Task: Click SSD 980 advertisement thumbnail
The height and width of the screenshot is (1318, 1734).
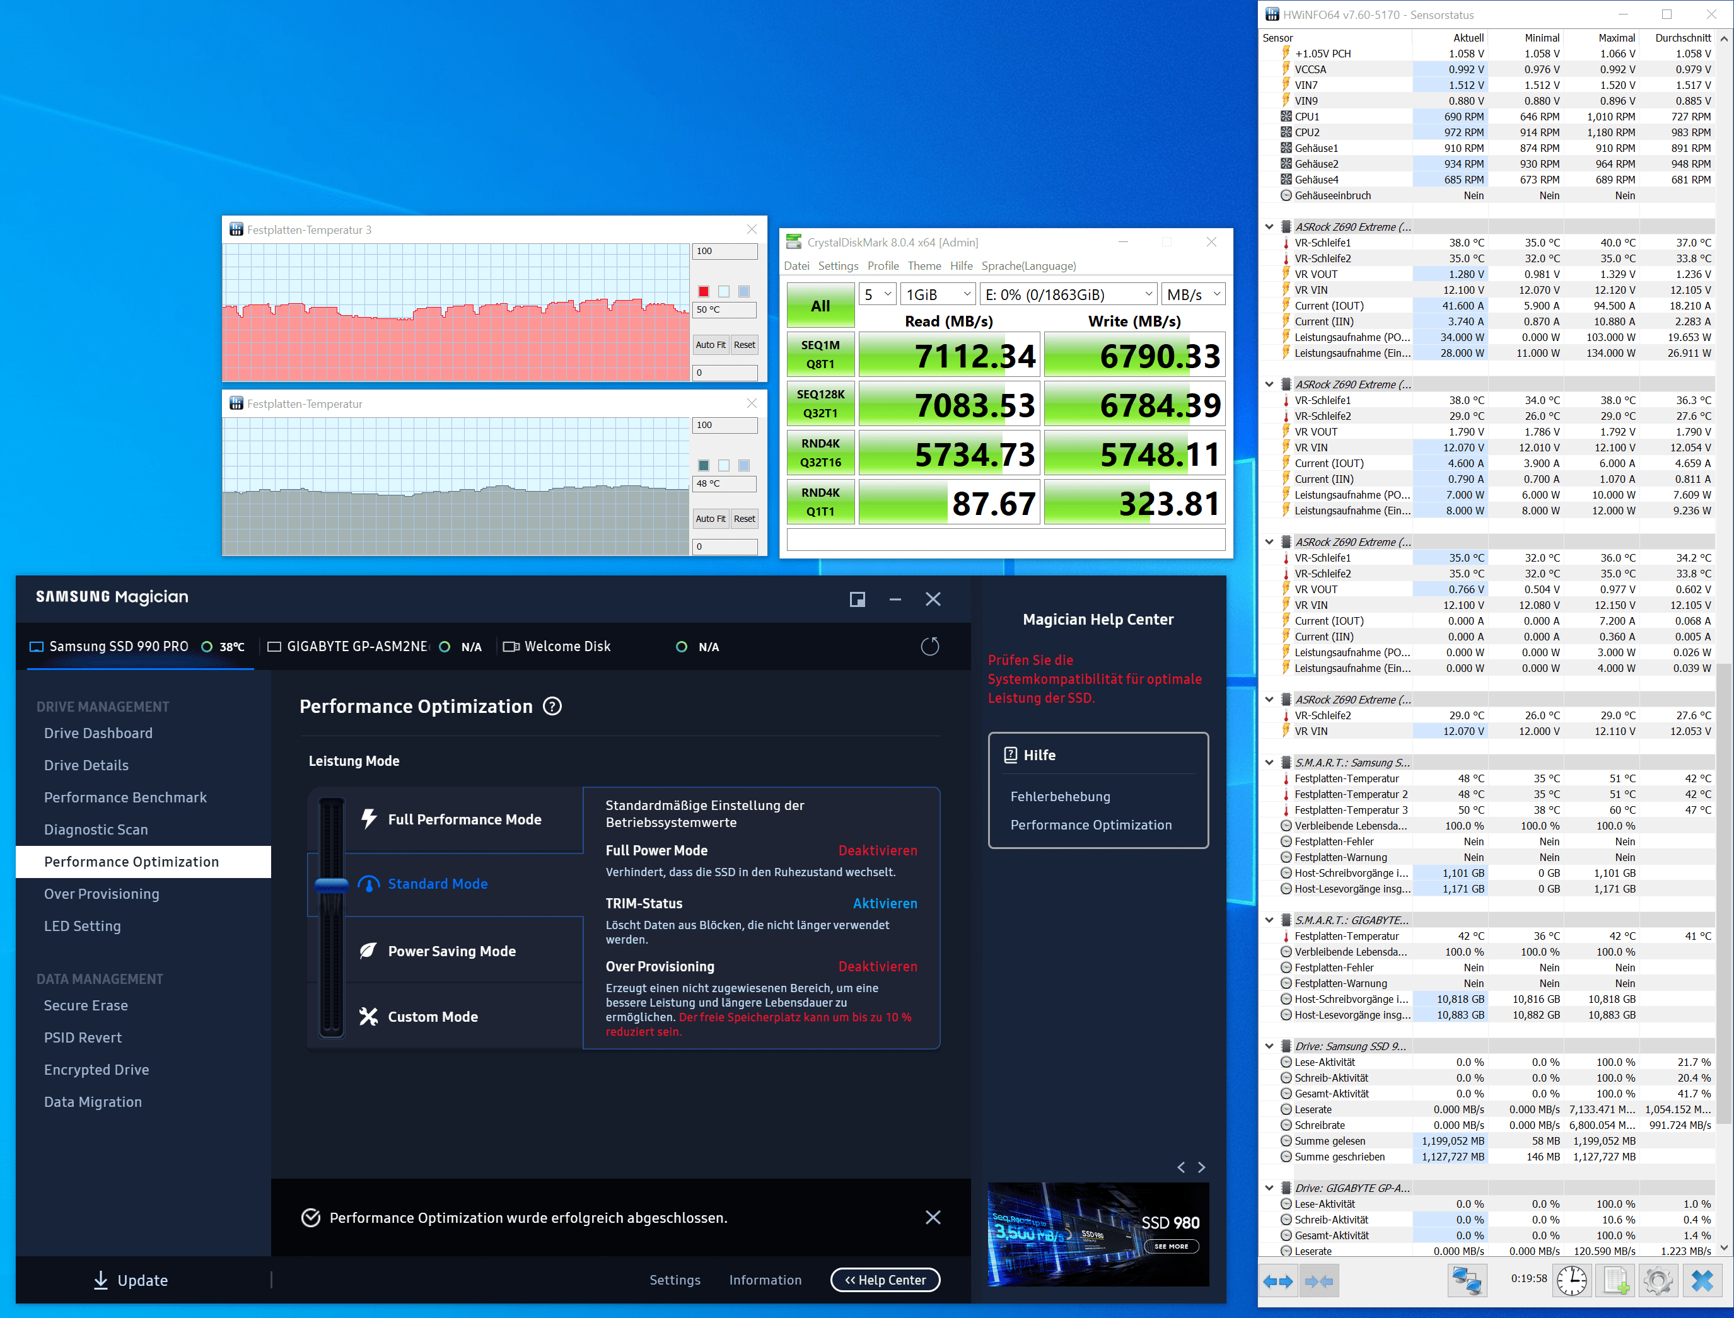Action: tap(1098, 1235)
